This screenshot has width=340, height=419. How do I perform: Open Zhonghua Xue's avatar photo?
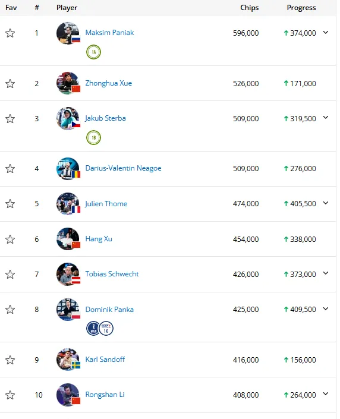tap(68, 83)
